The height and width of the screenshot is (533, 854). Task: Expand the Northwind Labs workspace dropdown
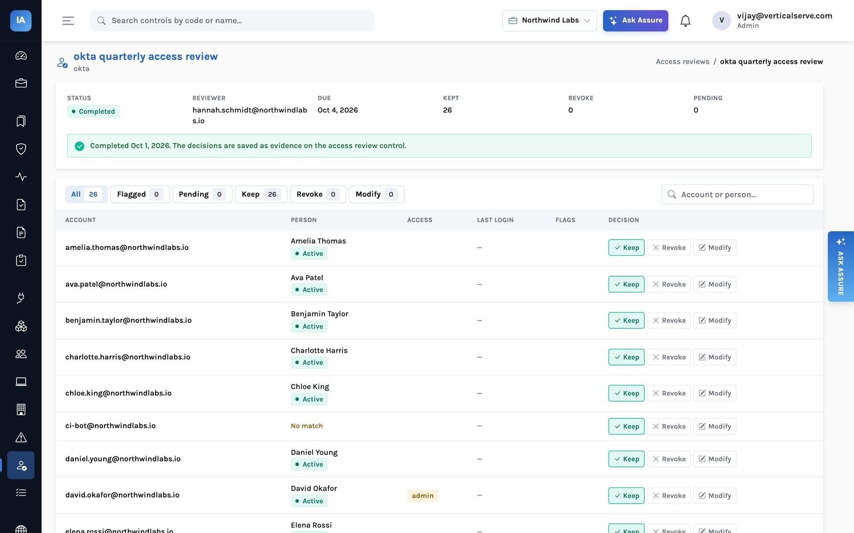click(x=550, y=20)
